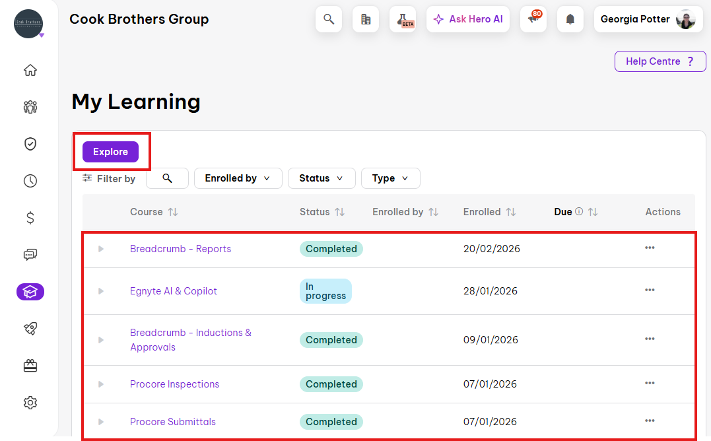The width and height of the screenshot is (711, 441).
Task: Open actions menu for Procore Submittals
Action: point(650,421)
